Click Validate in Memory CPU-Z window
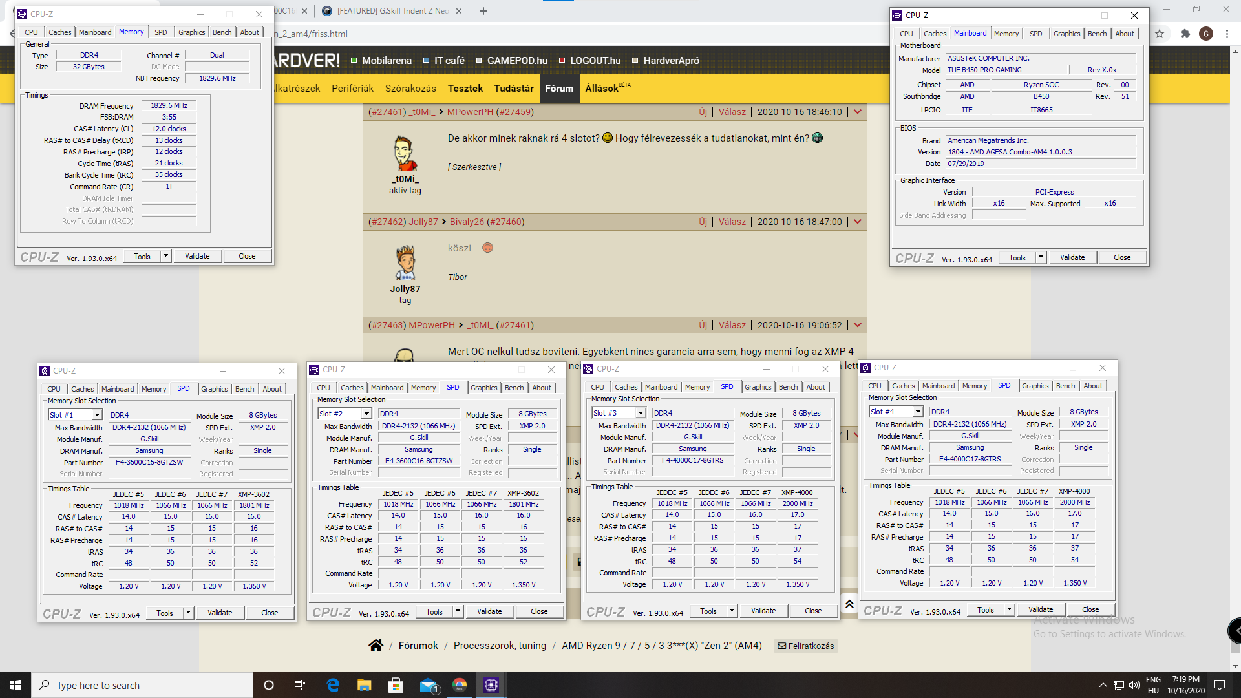 (x=197, y=256)
